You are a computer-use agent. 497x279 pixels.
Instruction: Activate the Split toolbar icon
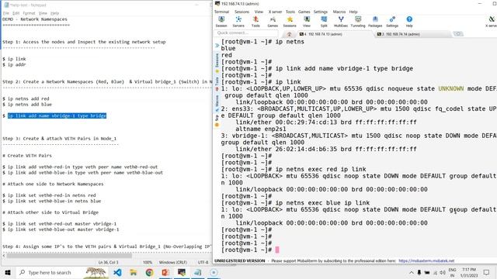(324, 22)
